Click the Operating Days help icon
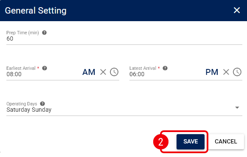Screen dimensions: 247x157 42,104
